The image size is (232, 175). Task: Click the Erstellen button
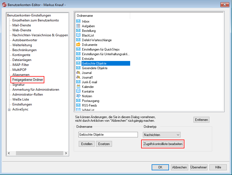(87, 144)
